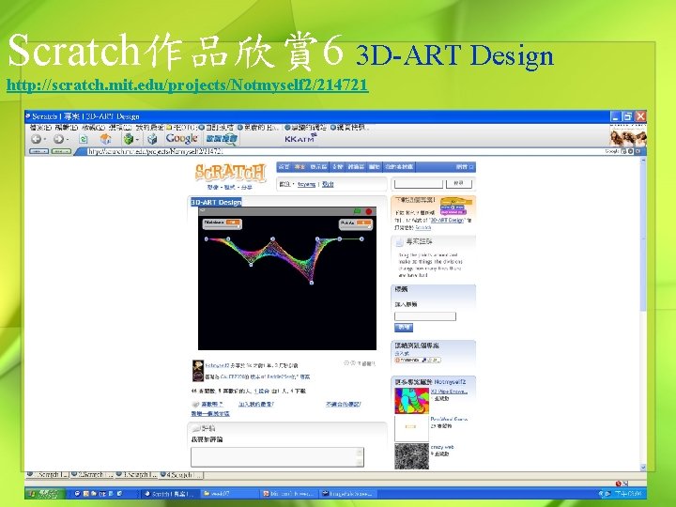Click the KKATM logo in toolbar
Viewport: 676px width, 507px height.
point(300,138)
